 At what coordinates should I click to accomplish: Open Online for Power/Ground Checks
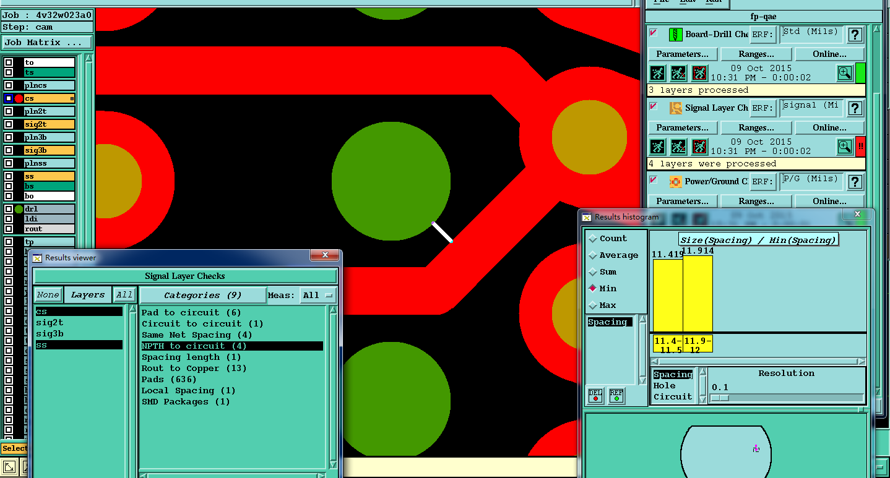(x=830, y=202)
